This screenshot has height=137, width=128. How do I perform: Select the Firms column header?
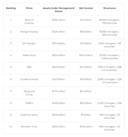pos(29,8)
